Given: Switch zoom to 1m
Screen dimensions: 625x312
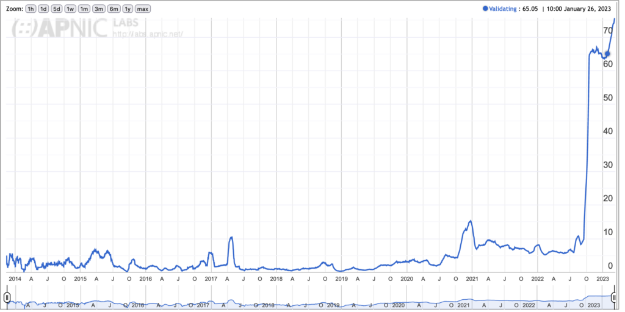Looking at the screenshot, I should (x=84, y=9).
